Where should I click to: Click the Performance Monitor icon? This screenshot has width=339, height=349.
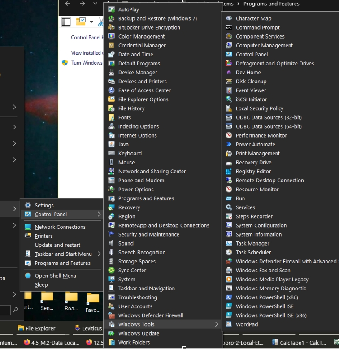(x=229, y=135)
